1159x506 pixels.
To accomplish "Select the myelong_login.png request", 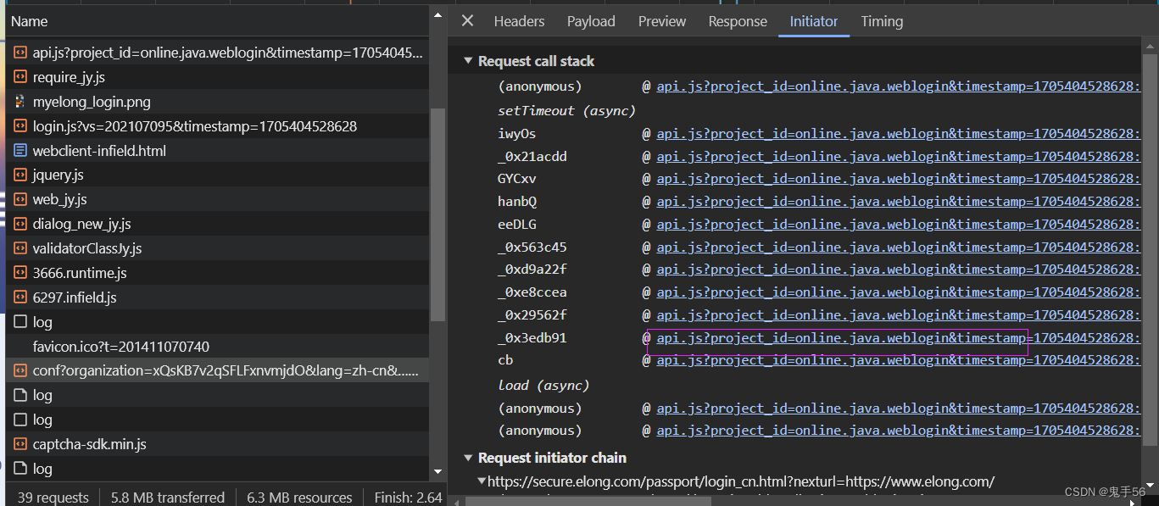I will pyautogui.click(x=217, y=102).
